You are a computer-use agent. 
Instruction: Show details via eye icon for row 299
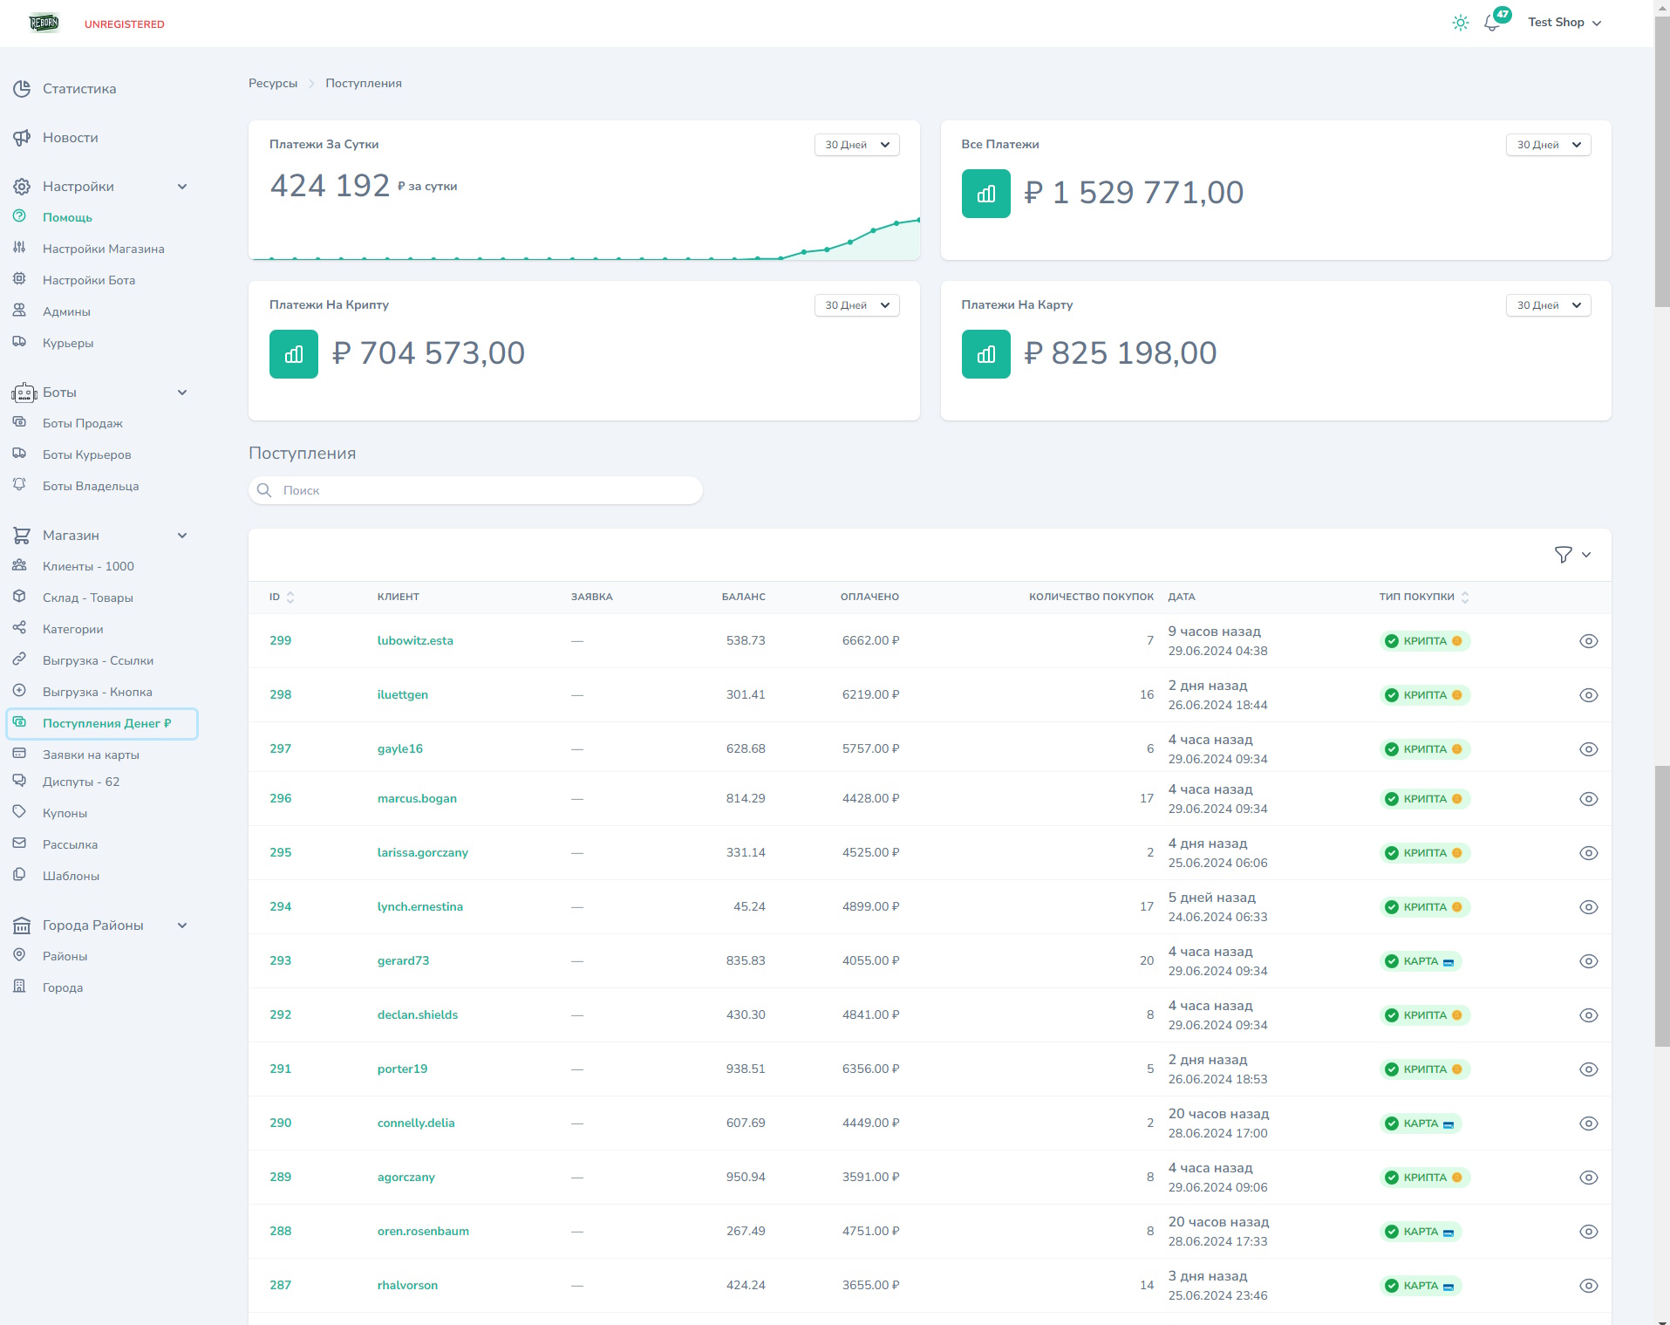1588,641
